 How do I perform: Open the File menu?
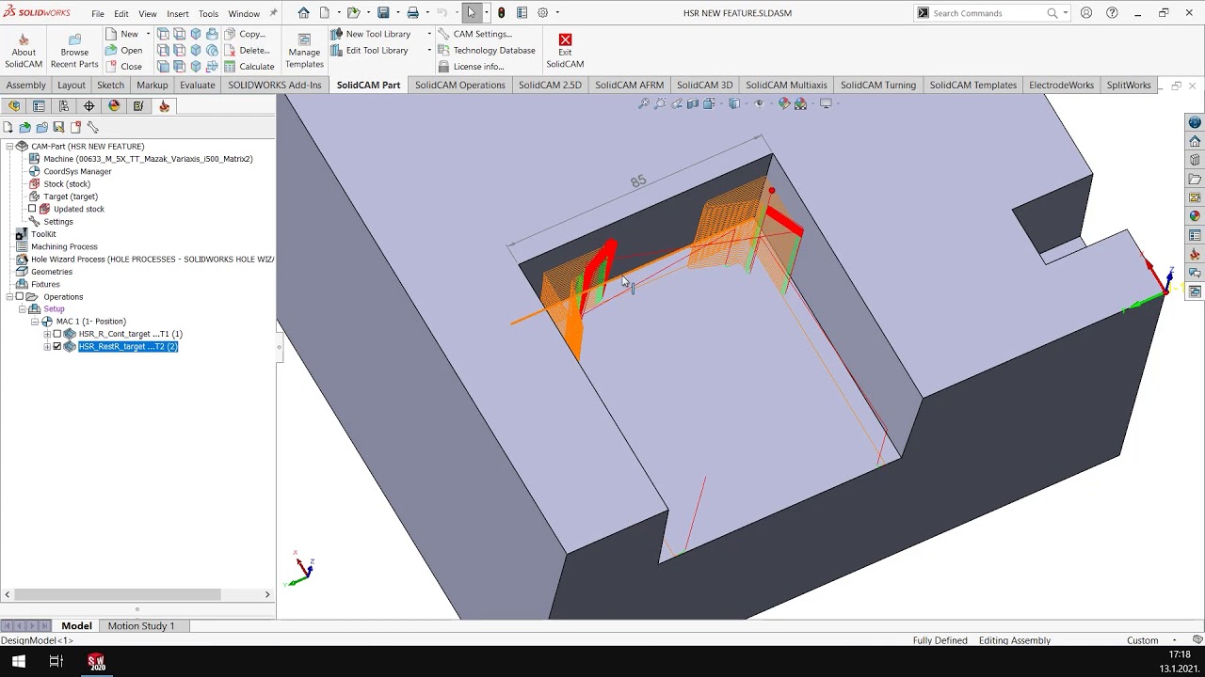[98, 14]
